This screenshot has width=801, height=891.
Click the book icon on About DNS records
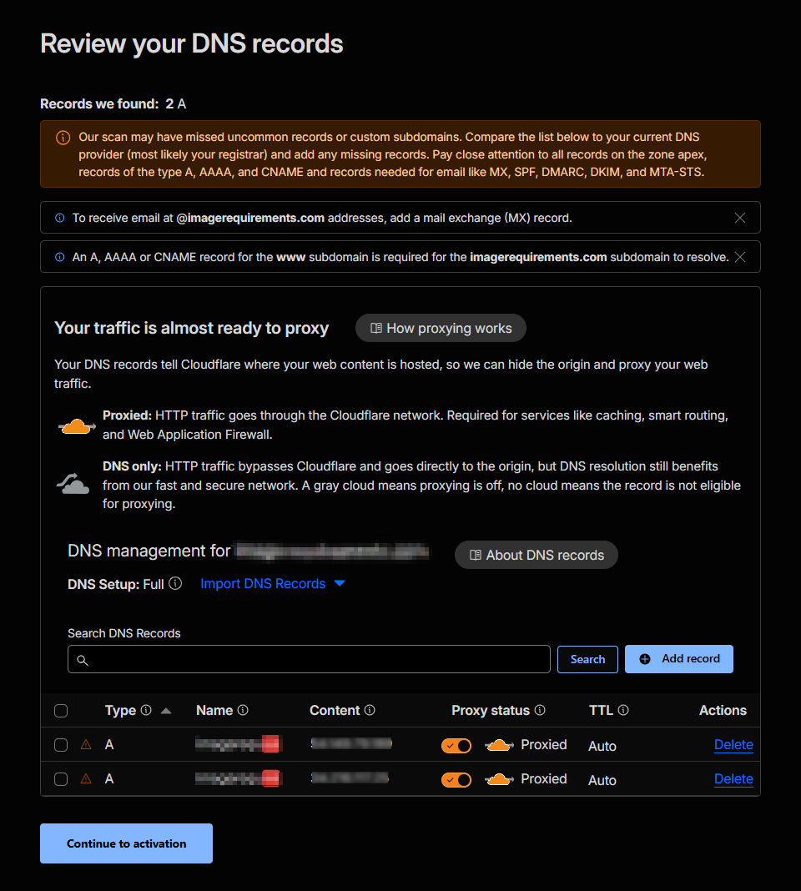tap(476, 555)
